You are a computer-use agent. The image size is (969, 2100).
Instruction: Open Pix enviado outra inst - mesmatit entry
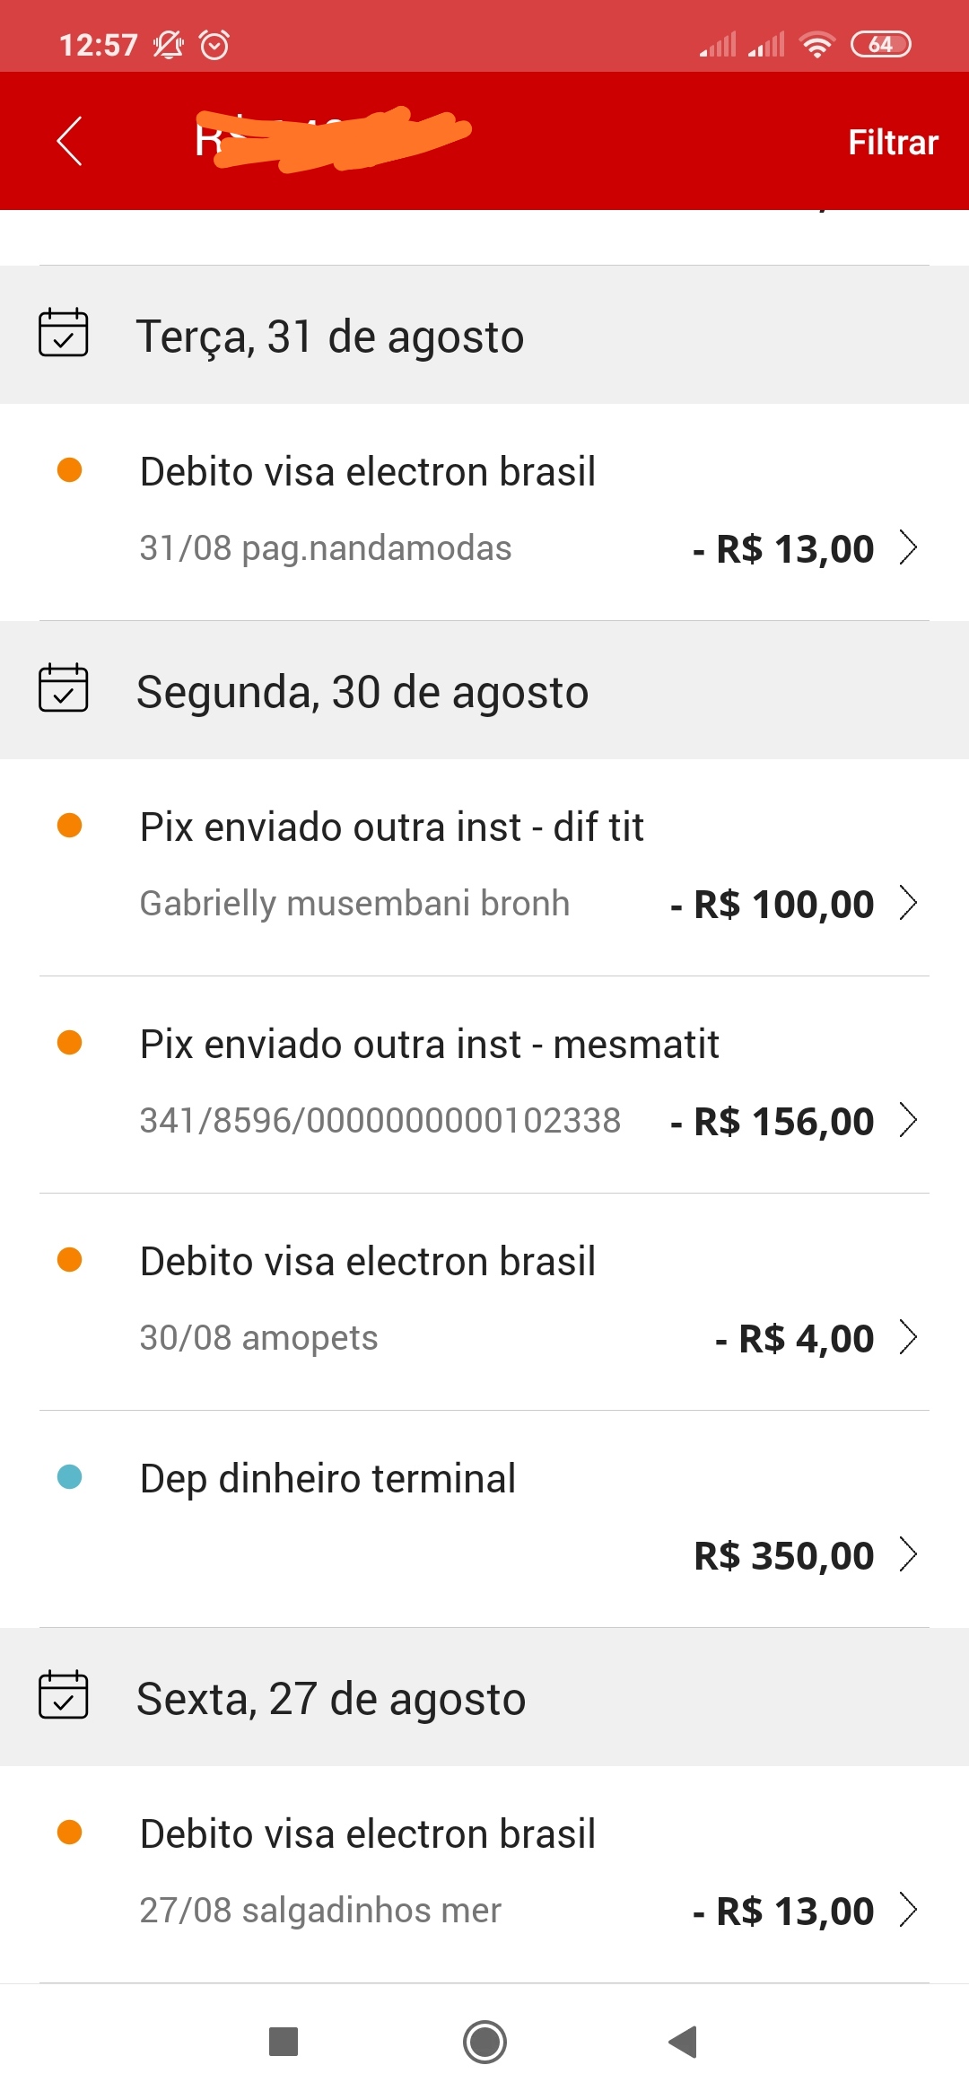[x=429, y=1045]
